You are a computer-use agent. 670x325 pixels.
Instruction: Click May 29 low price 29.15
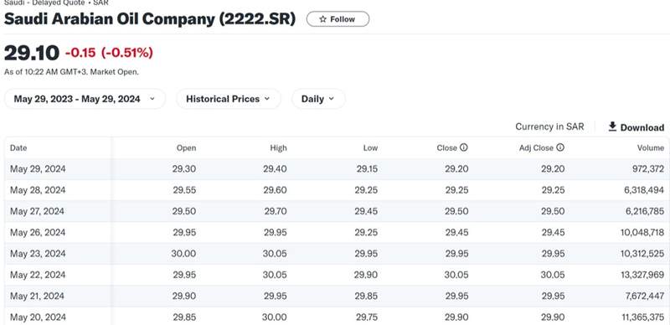[367, 169]
